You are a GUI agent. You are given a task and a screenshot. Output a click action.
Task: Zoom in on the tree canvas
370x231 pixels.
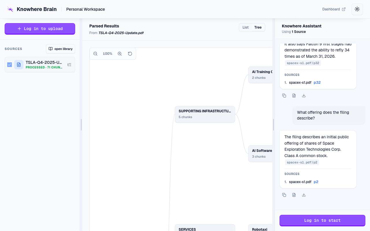(x=120, y=54)
